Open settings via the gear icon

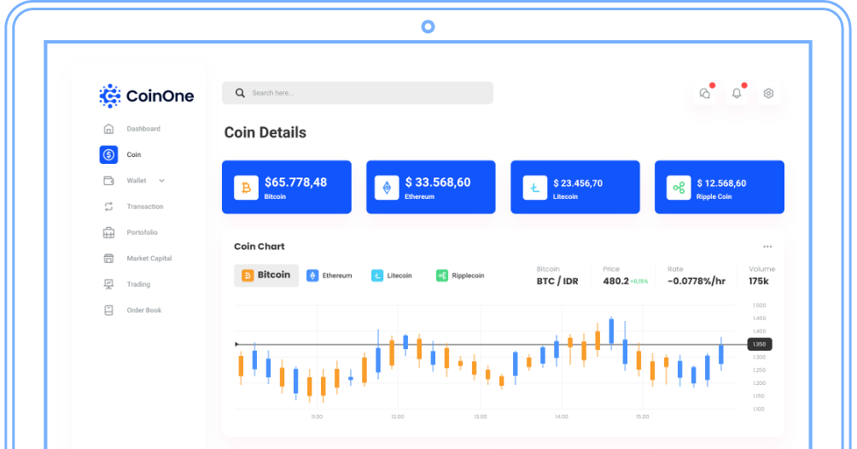coord(768,93)
